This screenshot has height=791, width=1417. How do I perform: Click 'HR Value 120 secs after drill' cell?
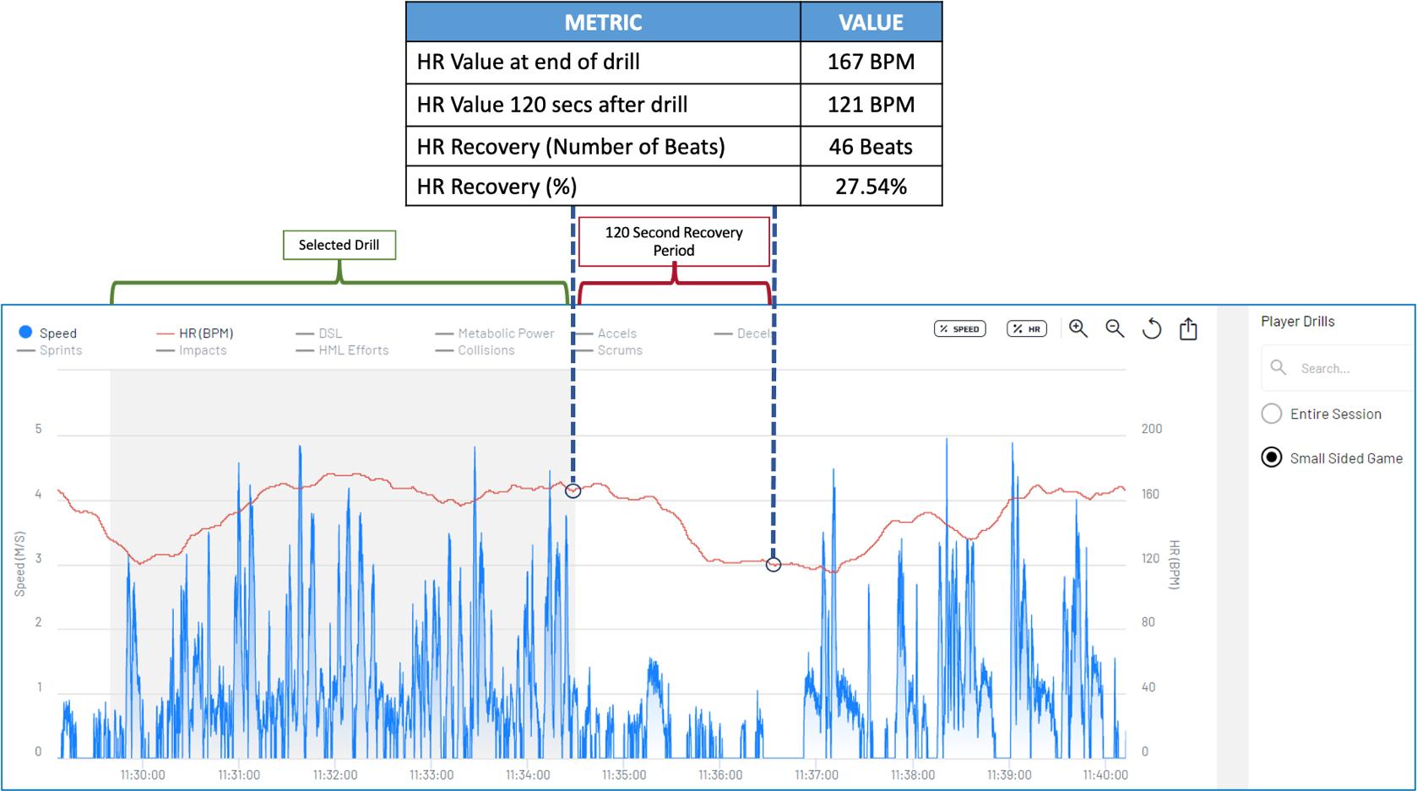pos(603,105)
